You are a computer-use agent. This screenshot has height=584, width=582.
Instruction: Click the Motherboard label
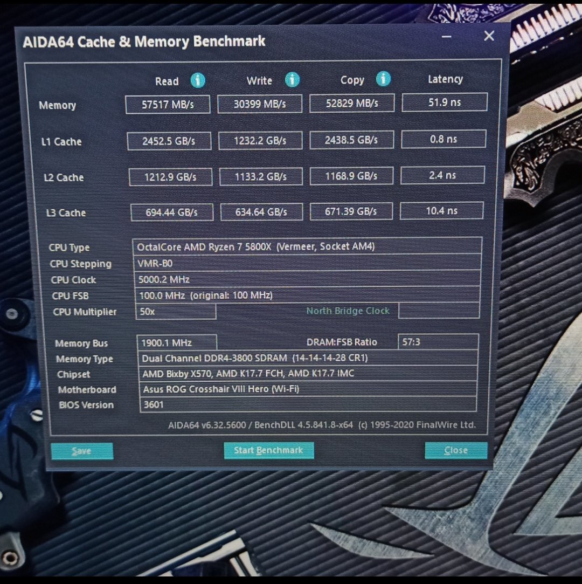[87, 389]
